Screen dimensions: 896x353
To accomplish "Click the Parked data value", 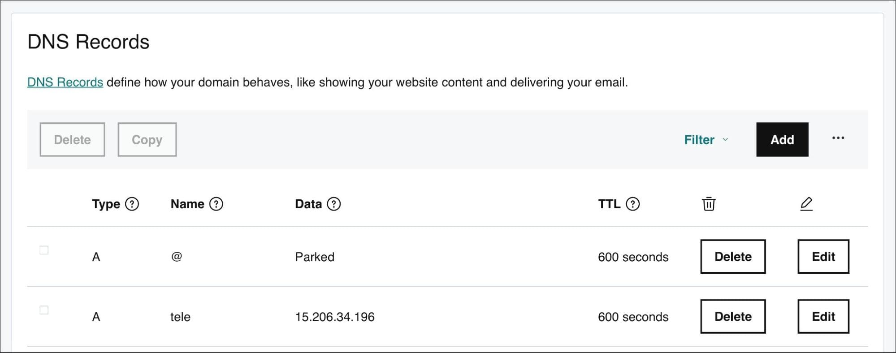I will click(314, 257).
